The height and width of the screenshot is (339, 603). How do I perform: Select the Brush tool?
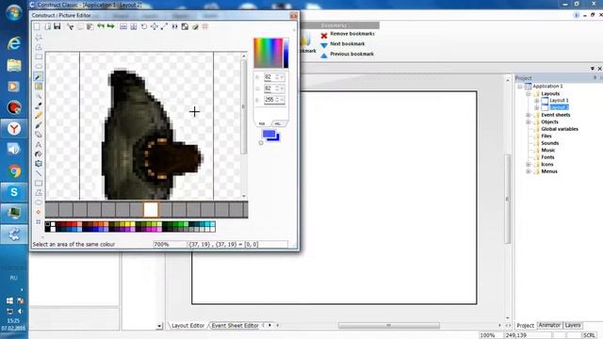point(39,125)
